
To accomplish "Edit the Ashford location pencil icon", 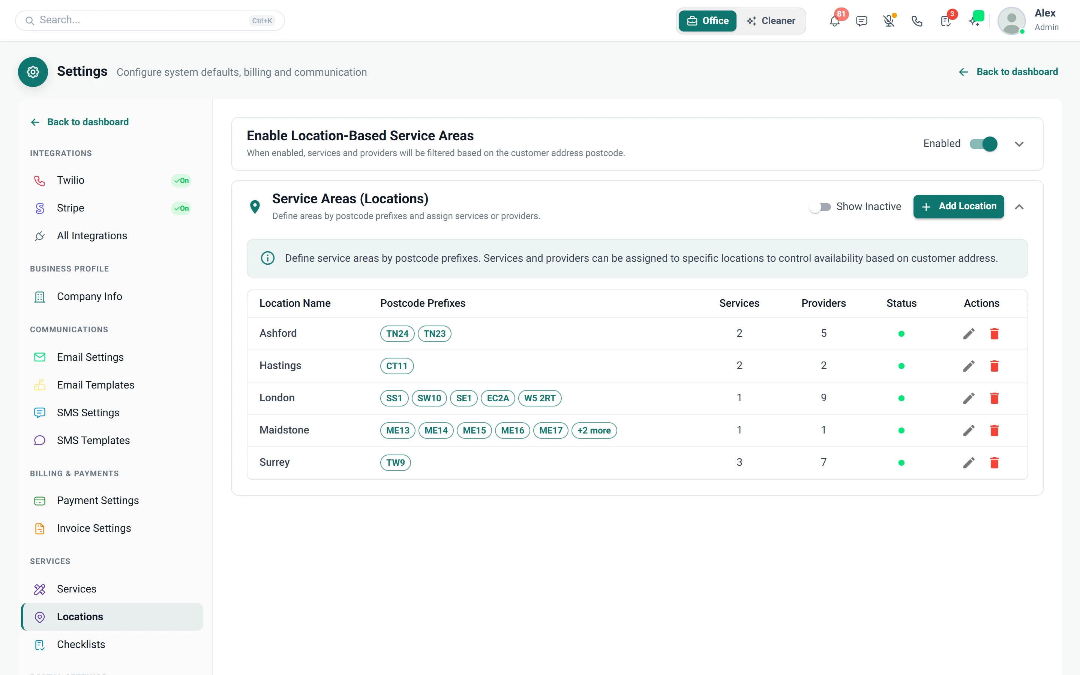I will [x=968, y=333].
